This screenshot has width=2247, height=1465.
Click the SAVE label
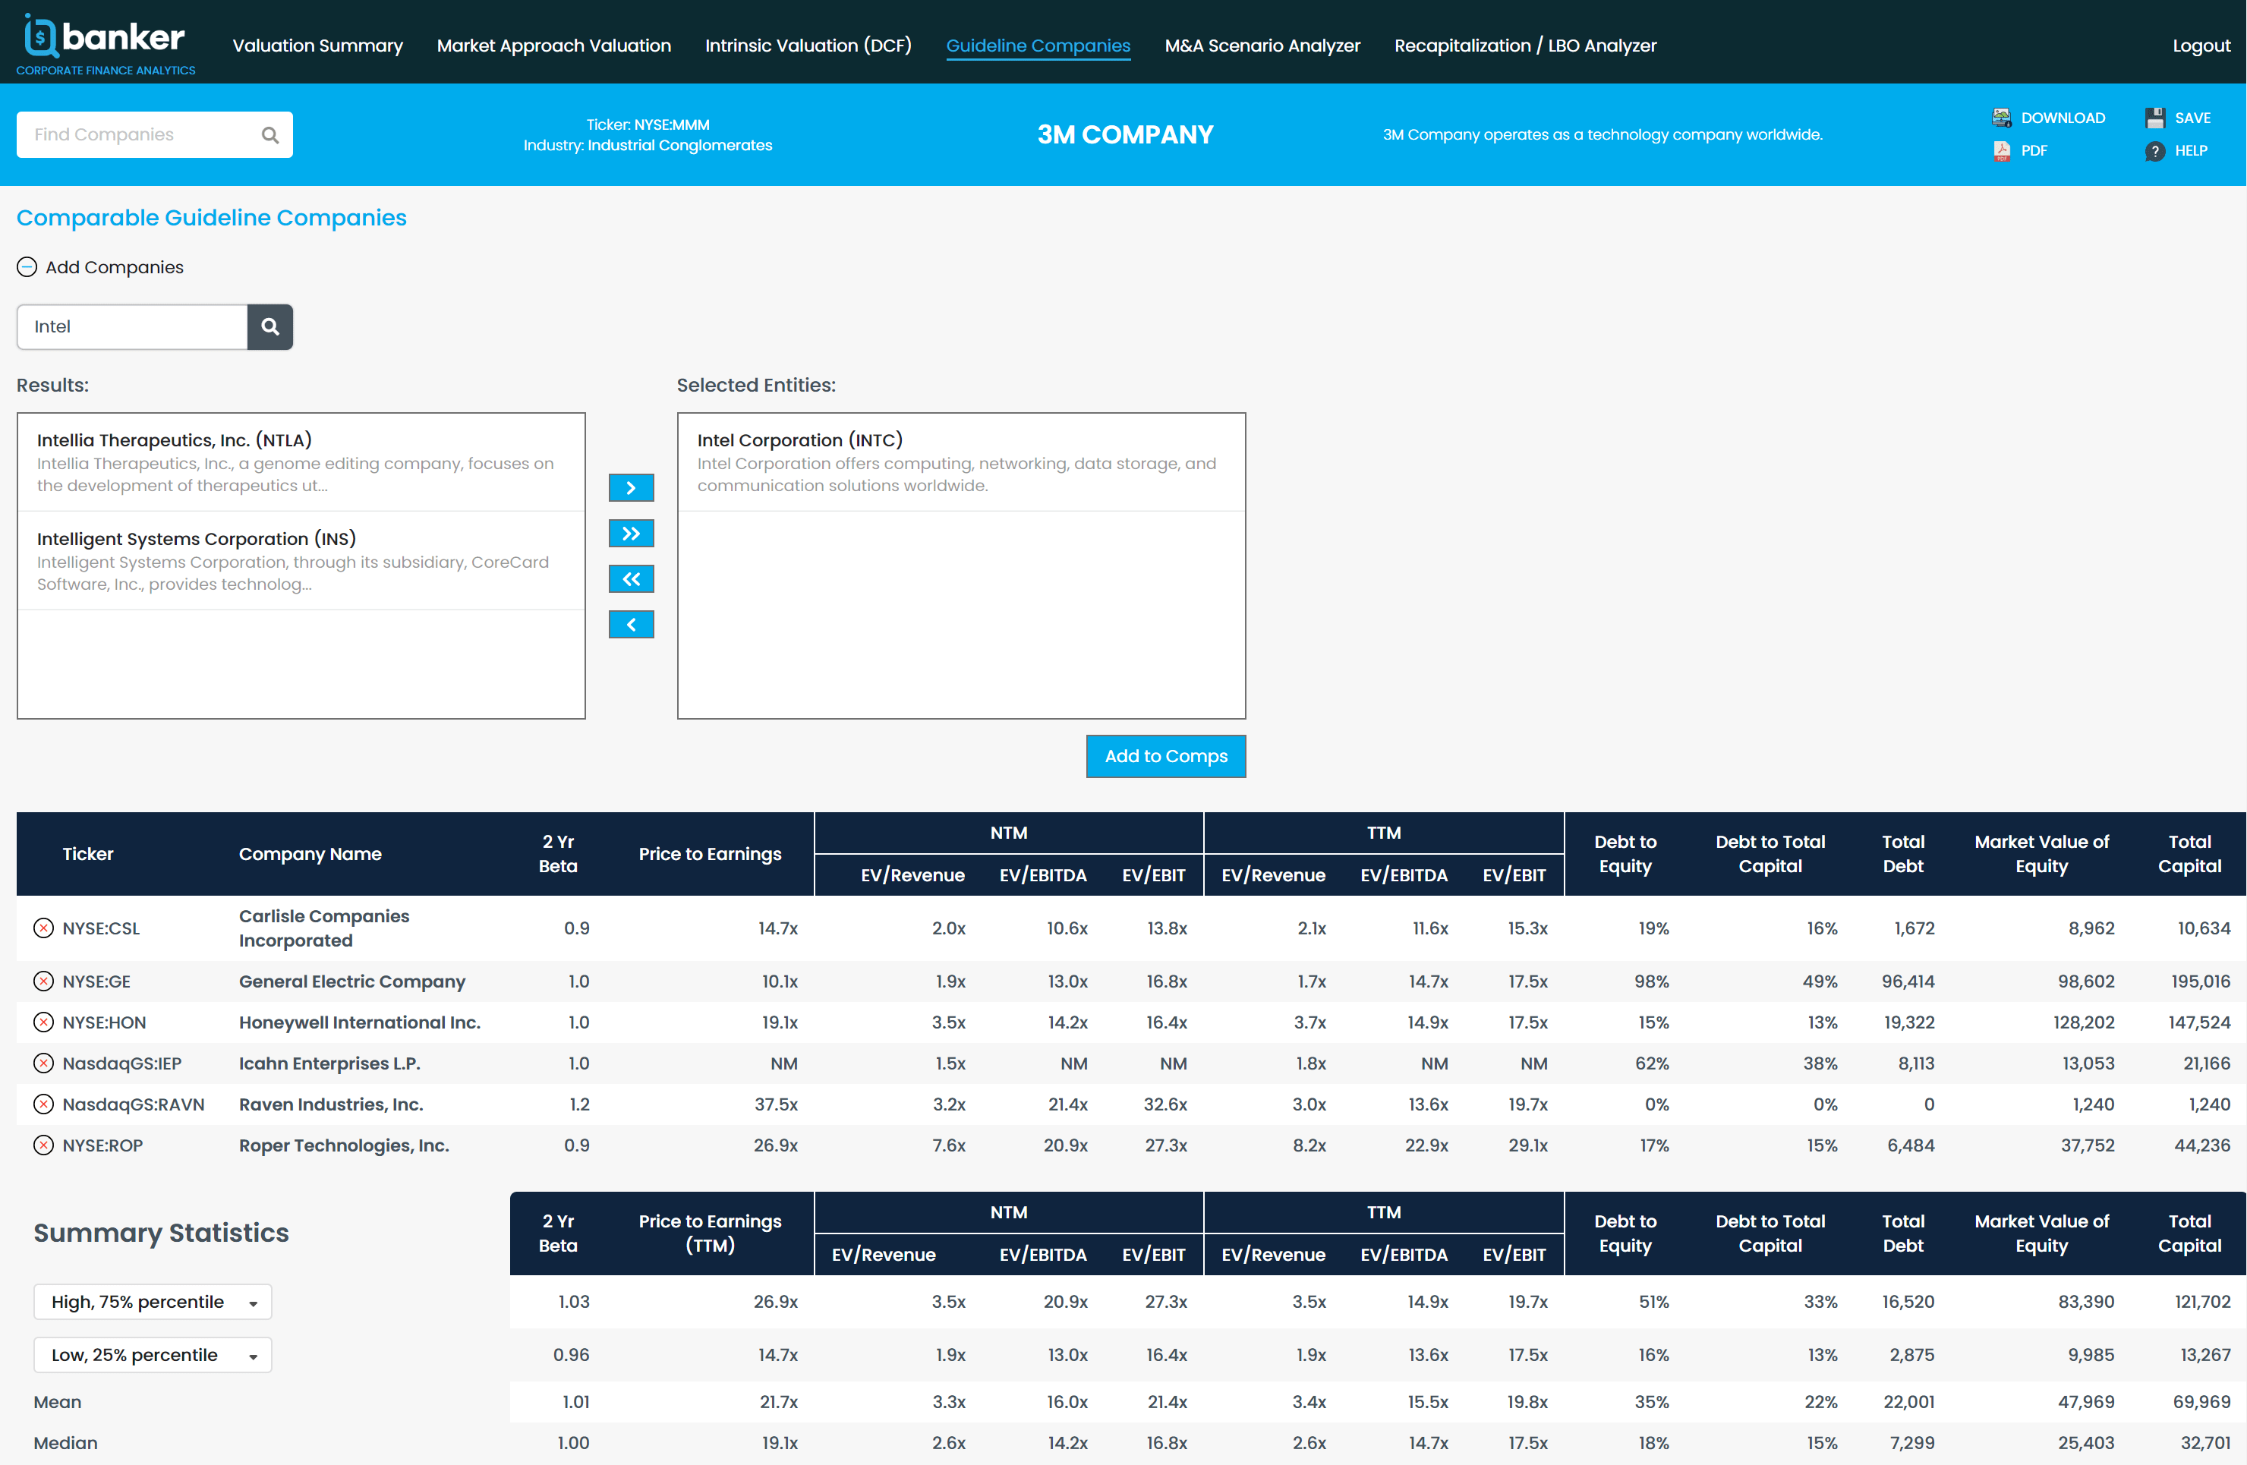click(x=2192, y=118)
